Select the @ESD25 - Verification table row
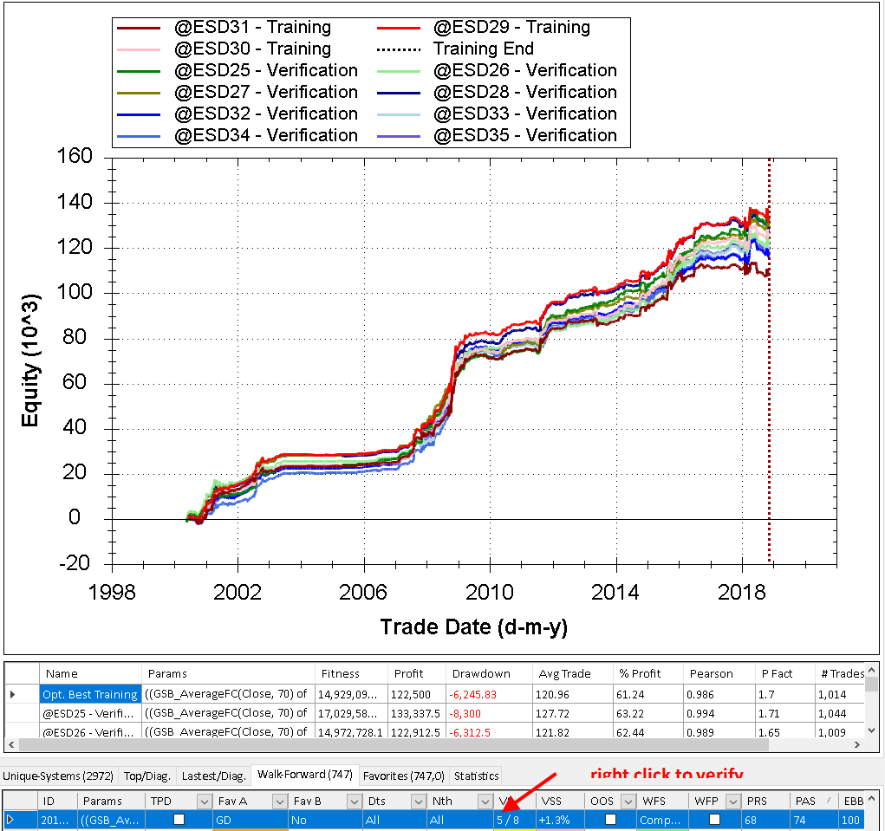 click(87, 713)
